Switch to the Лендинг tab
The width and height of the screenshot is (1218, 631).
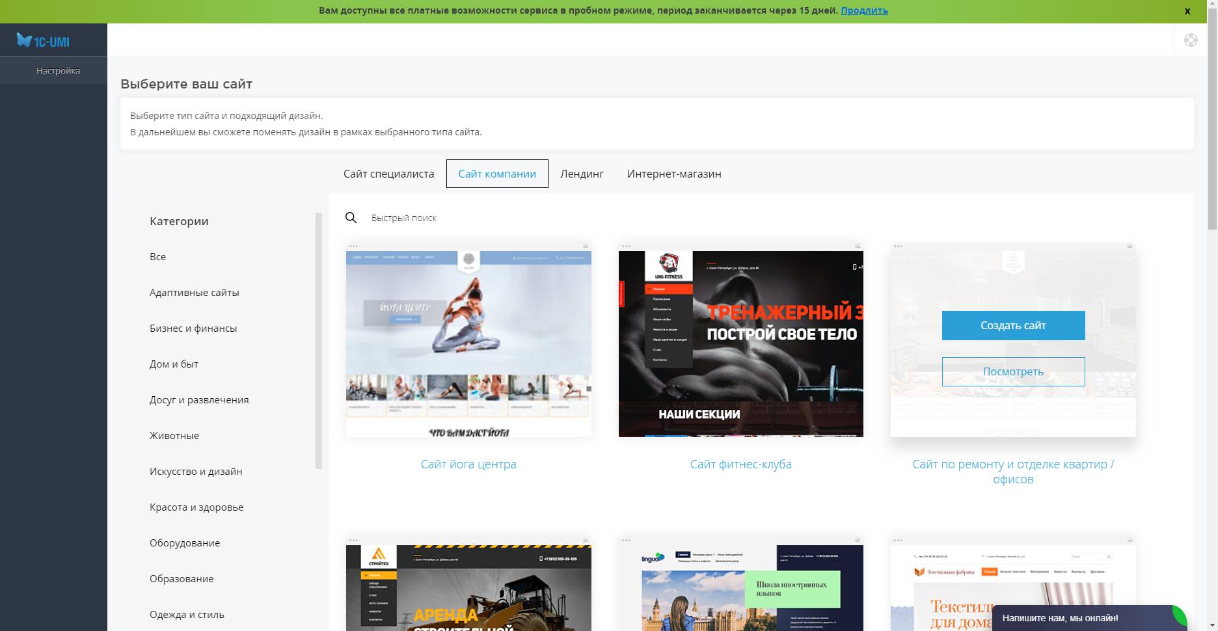(x=582, y=174)
